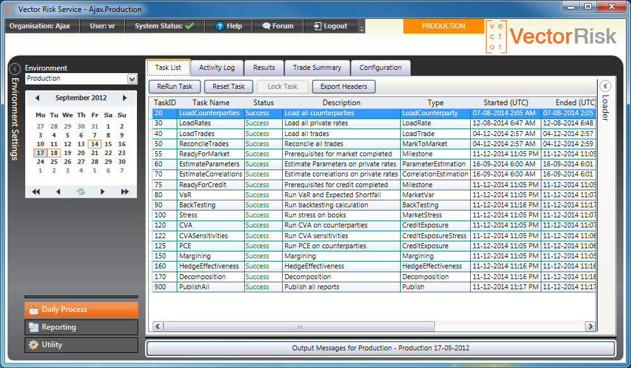Select the HedgeEffectiveness task name

pos(209,266)
